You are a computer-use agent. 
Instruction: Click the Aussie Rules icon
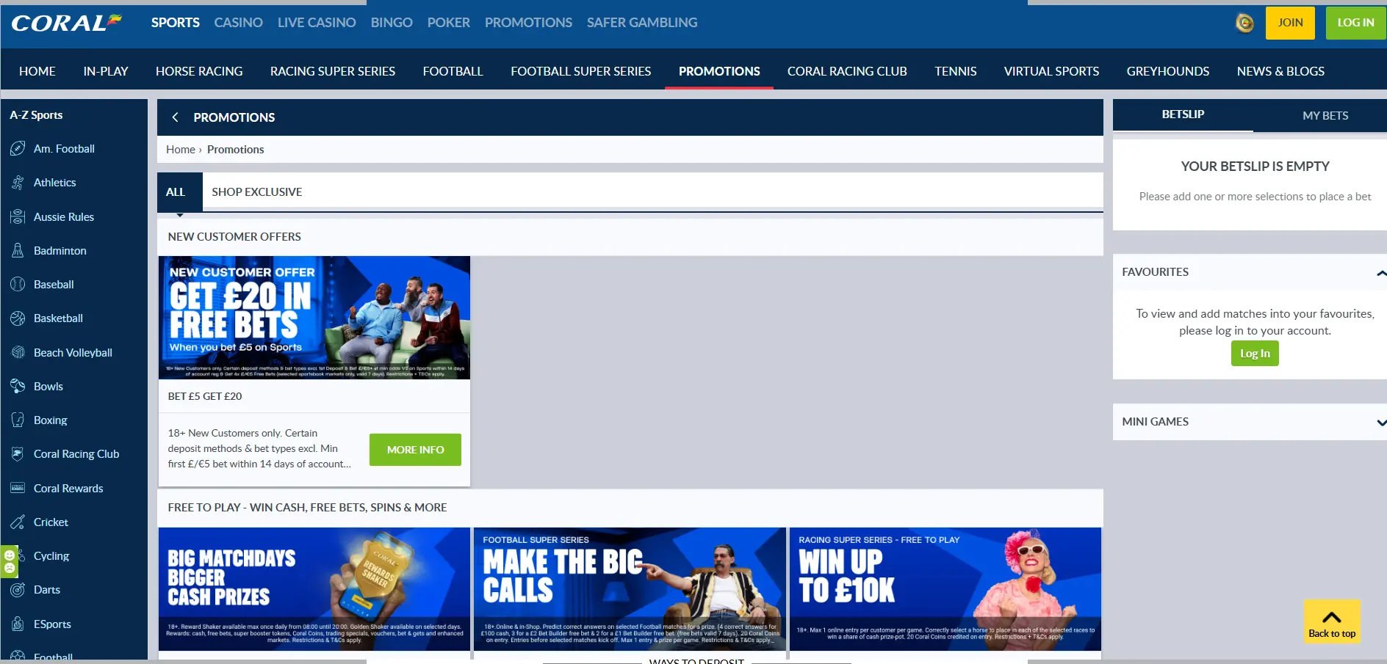point(18,217)
